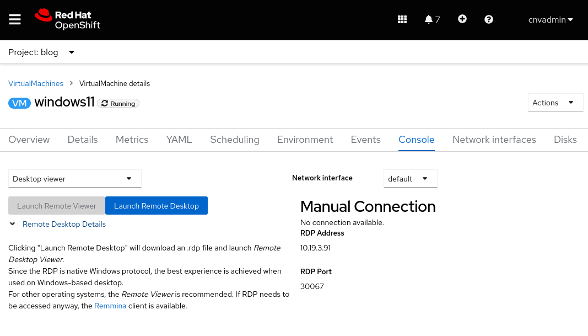Click the Running status badge

tap(118, 103)
